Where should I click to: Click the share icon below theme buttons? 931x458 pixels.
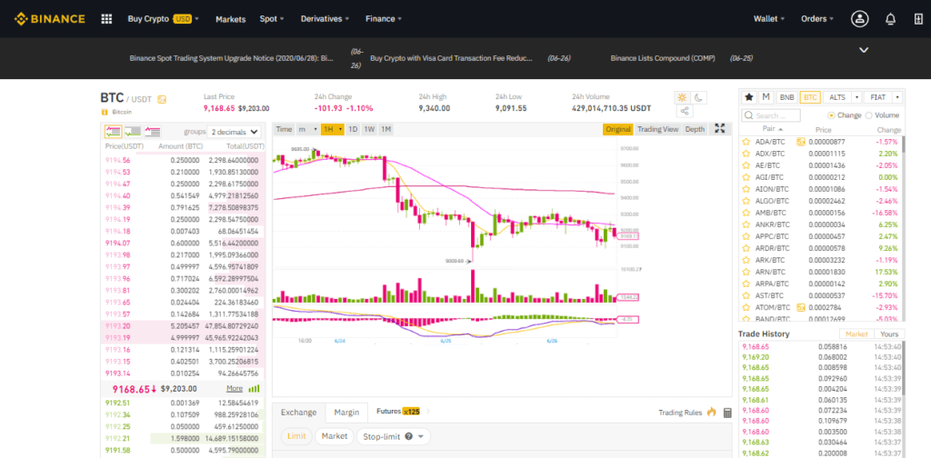coord(684,111)
